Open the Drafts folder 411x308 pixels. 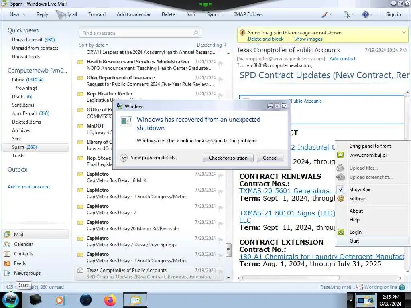(x=22, y=97)
